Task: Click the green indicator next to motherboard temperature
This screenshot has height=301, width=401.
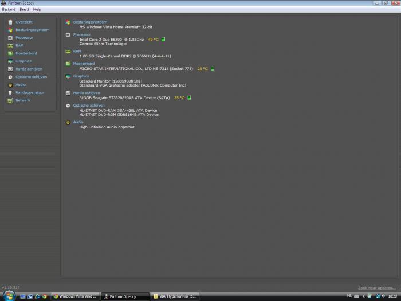Action: pyautogui.click(x=213, y=69)
